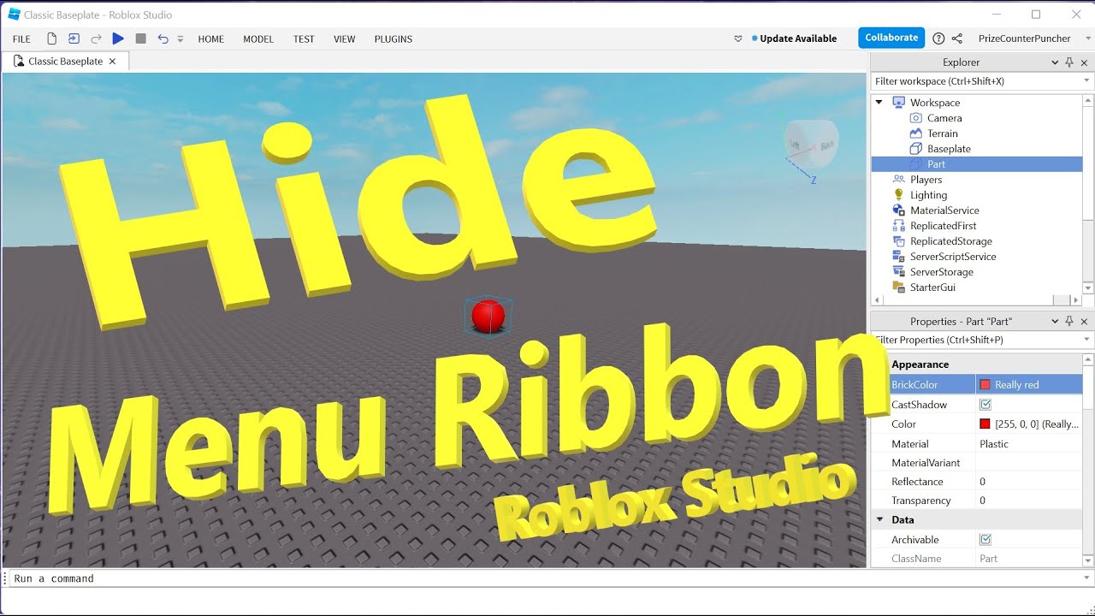1095x616 pixels.
Task: Collapse the Workspace tree node
Action: [x=879, y=103]
